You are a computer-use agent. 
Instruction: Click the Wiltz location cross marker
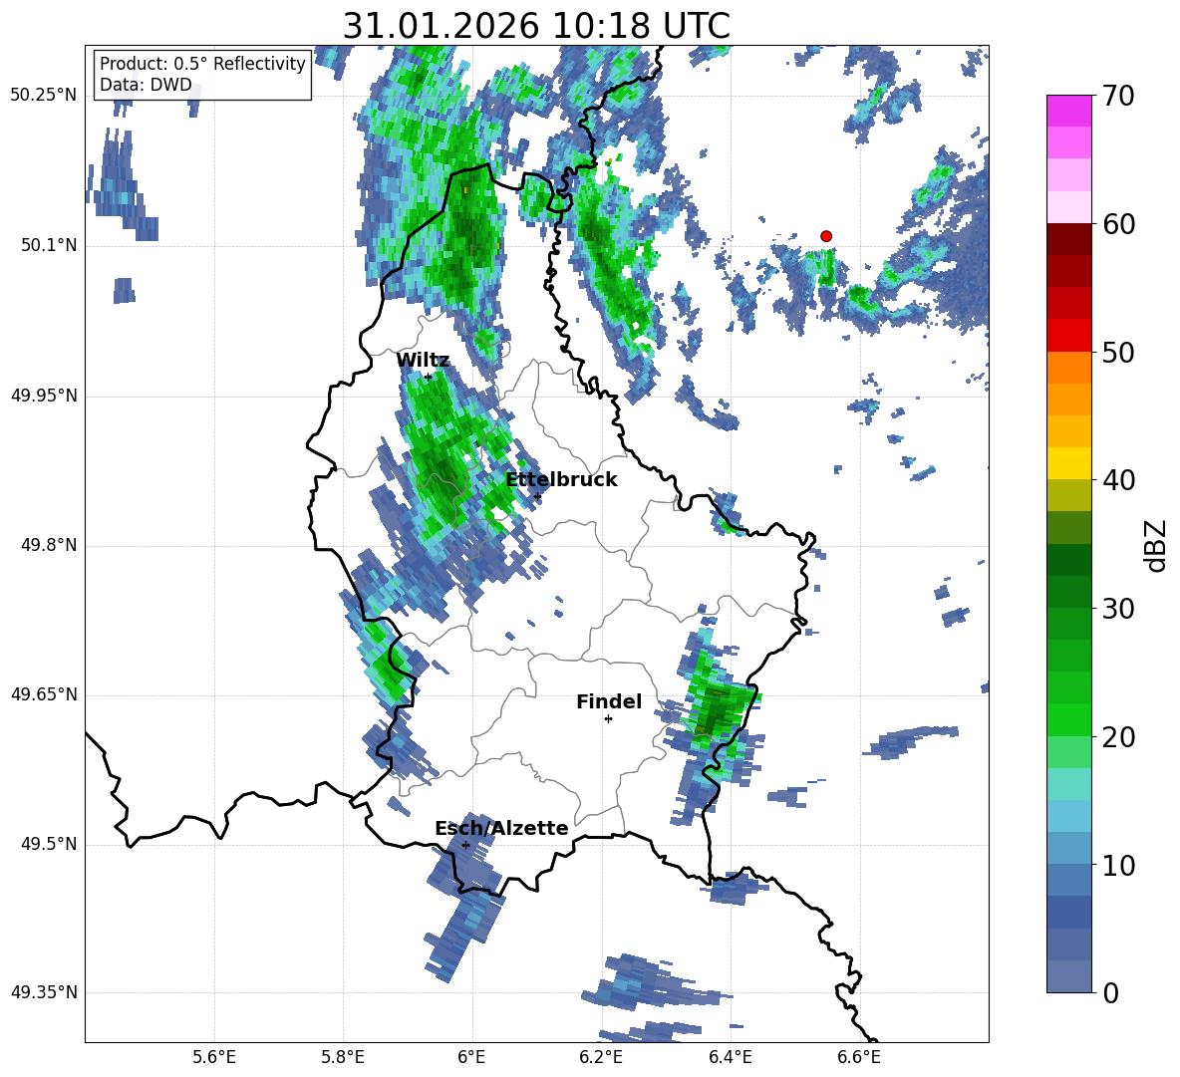pos(428,377)
